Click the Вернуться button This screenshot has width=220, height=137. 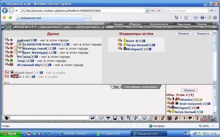click(203, 34)
